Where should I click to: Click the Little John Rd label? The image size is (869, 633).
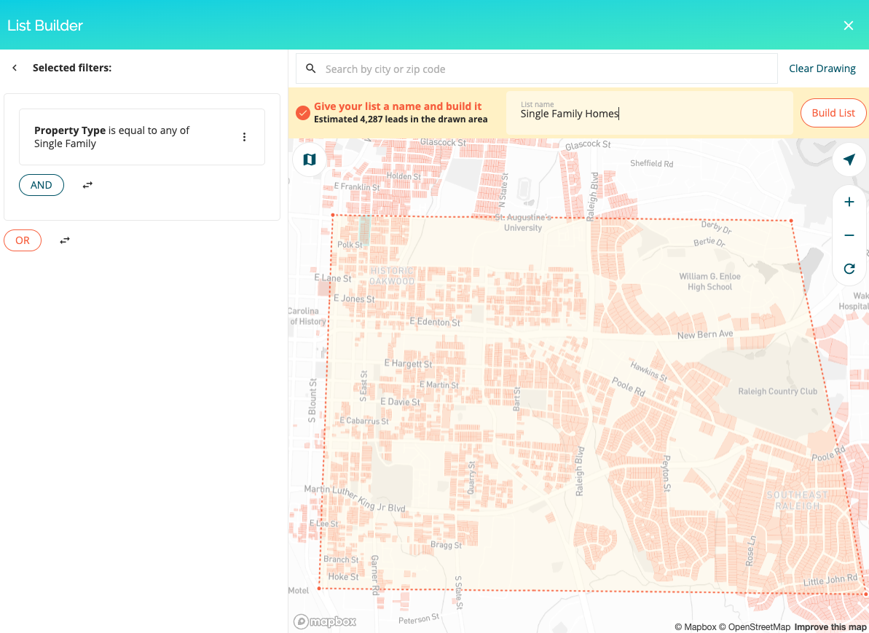click(831, 581)
